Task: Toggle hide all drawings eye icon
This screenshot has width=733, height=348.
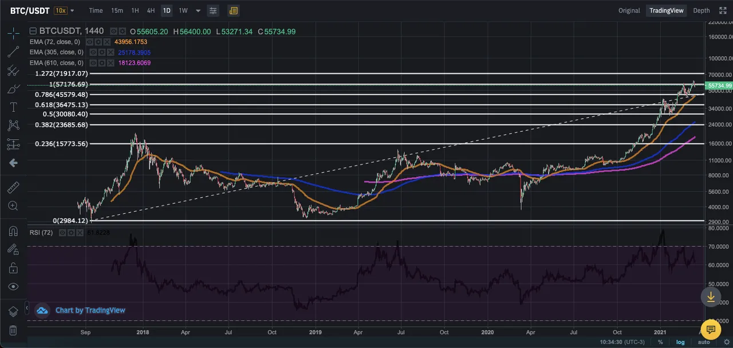Action: pos(13,286)
